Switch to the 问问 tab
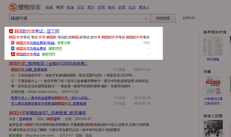The width and height of the screenshot is (231, 137). pos(80,7)
